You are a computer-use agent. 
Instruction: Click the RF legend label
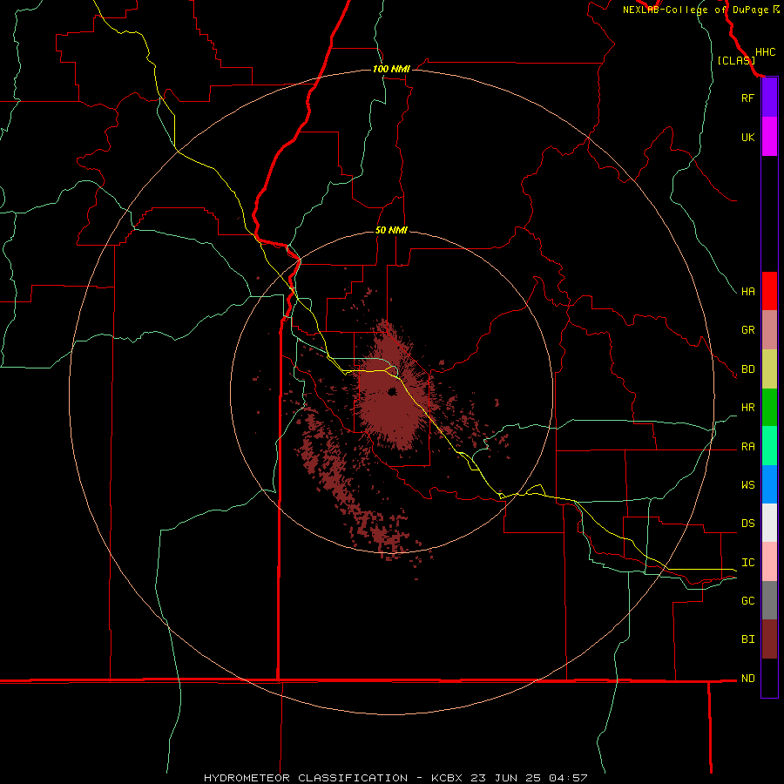[x=747, y=98]
